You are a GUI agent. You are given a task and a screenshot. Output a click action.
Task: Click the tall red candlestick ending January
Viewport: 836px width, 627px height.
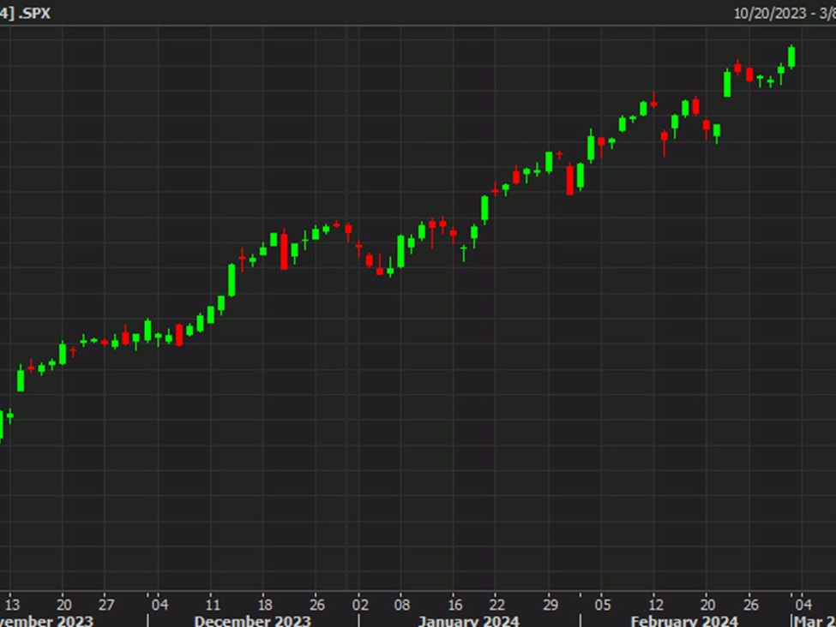point(569,179)
